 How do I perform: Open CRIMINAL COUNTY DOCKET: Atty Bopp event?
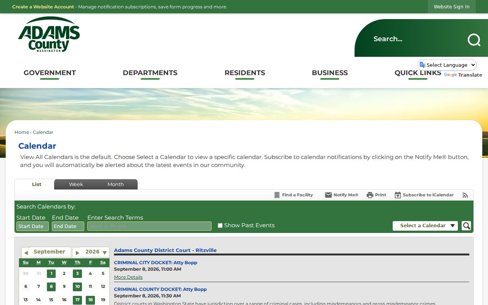pos(160,289)
